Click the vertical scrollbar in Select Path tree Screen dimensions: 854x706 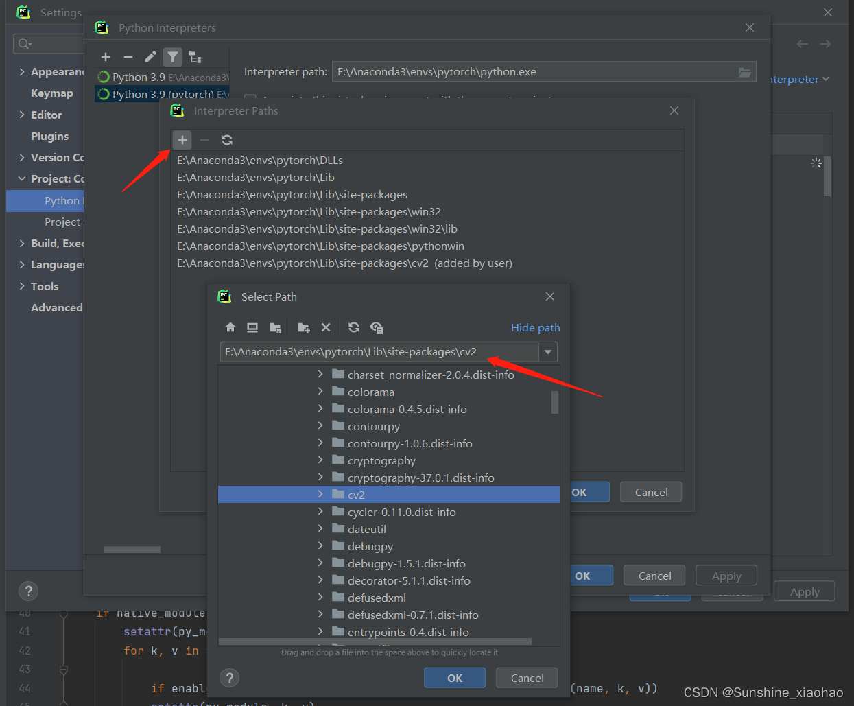[x=555, y=402]
